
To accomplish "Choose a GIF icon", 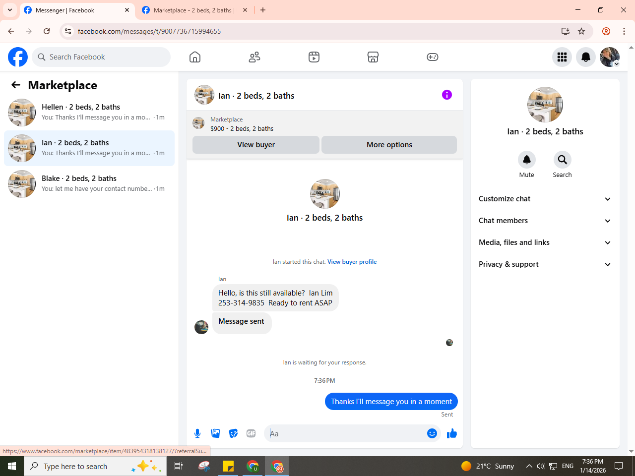I will pos(251,433).
